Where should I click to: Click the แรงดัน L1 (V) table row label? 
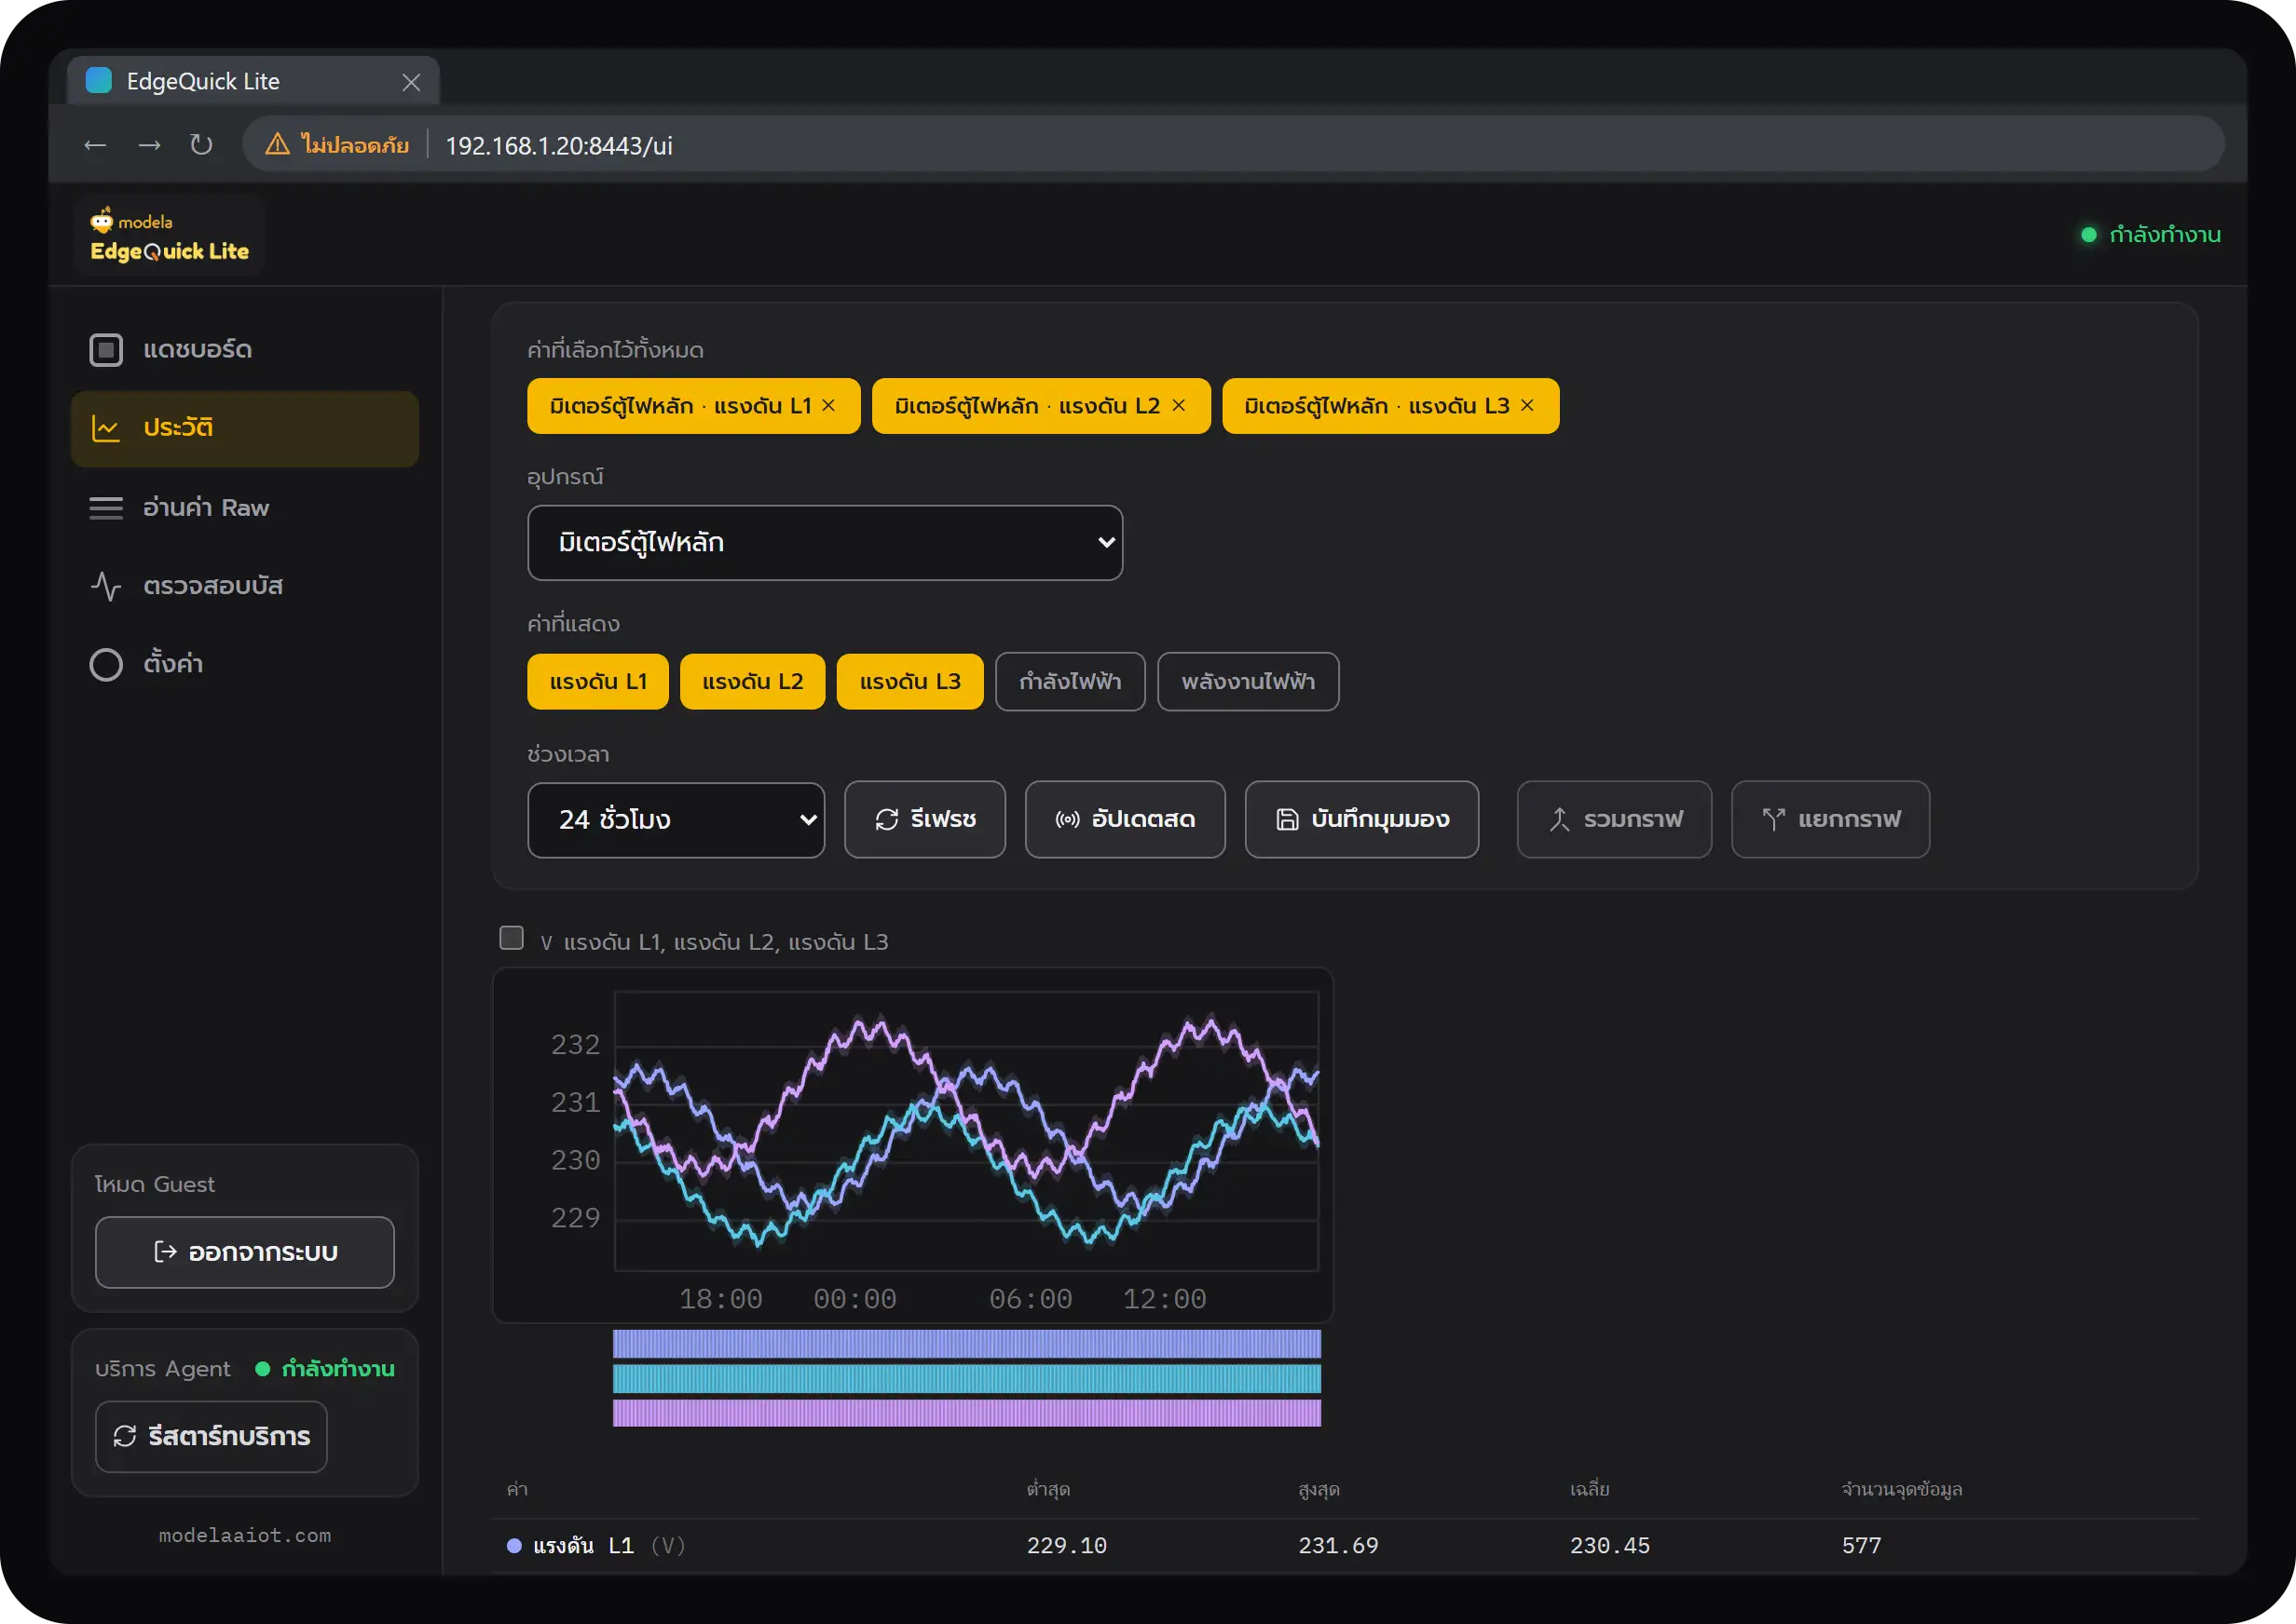point(608,1546)
